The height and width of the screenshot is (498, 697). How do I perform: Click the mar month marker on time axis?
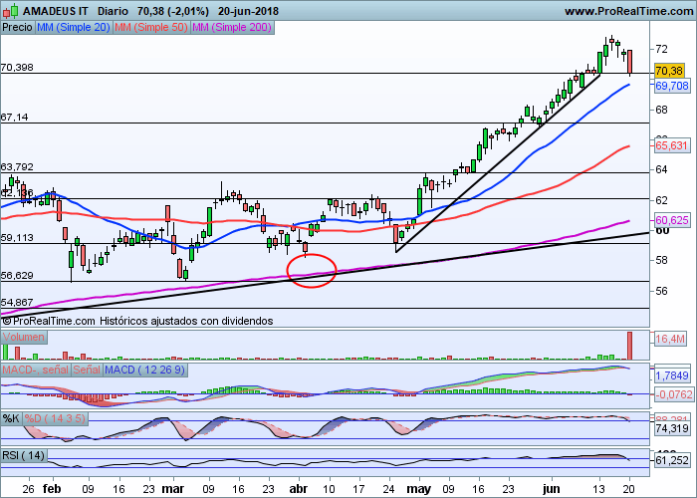coord(173,489)
